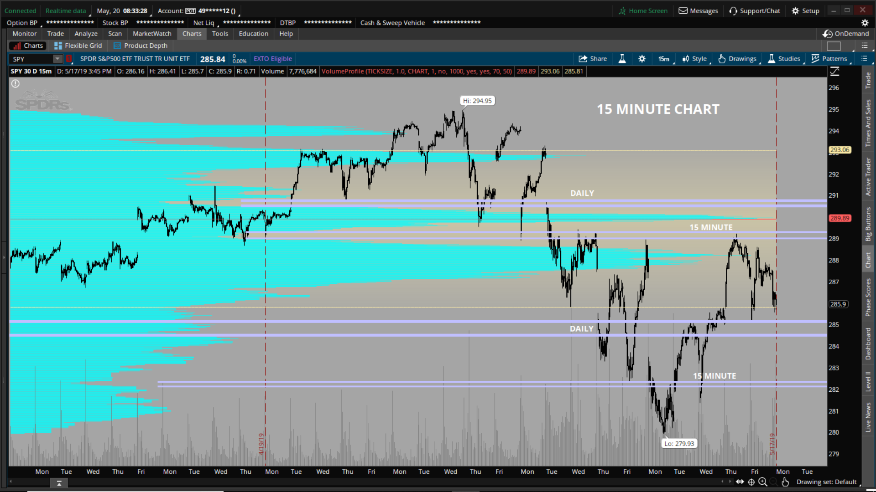Open the chart toolbar list menu icon
Screen dimensions: 876x492
point(864,59)
